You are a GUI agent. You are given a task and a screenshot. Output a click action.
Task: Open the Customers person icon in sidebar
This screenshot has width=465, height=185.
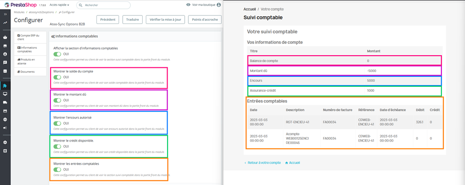pyautogui.click(x=5, y=54)
